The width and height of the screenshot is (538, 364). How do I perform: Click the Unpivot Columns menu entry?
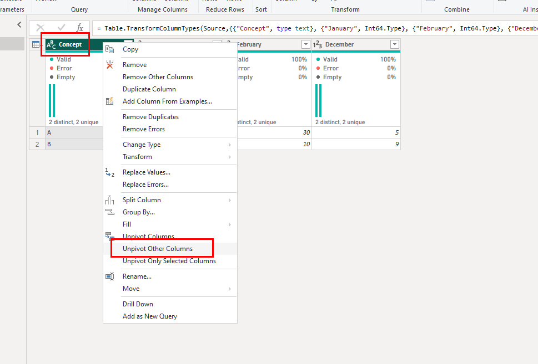[x=149, y=236]
